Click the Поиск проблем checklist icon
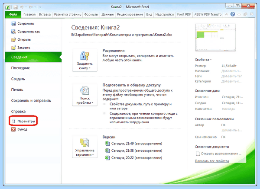Viewport: 260px width, 189px height. pyautogui.click(x=84, y=90)
